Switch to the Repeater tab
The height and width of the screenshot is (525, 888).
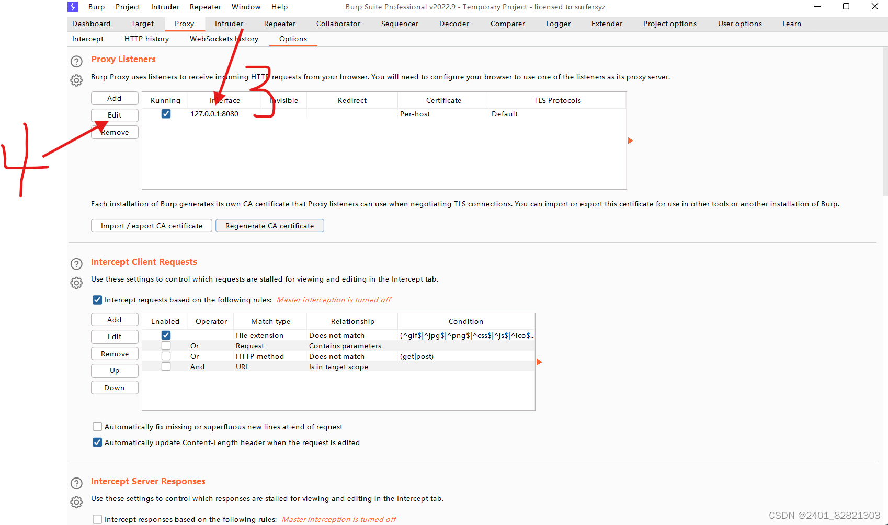280,24
